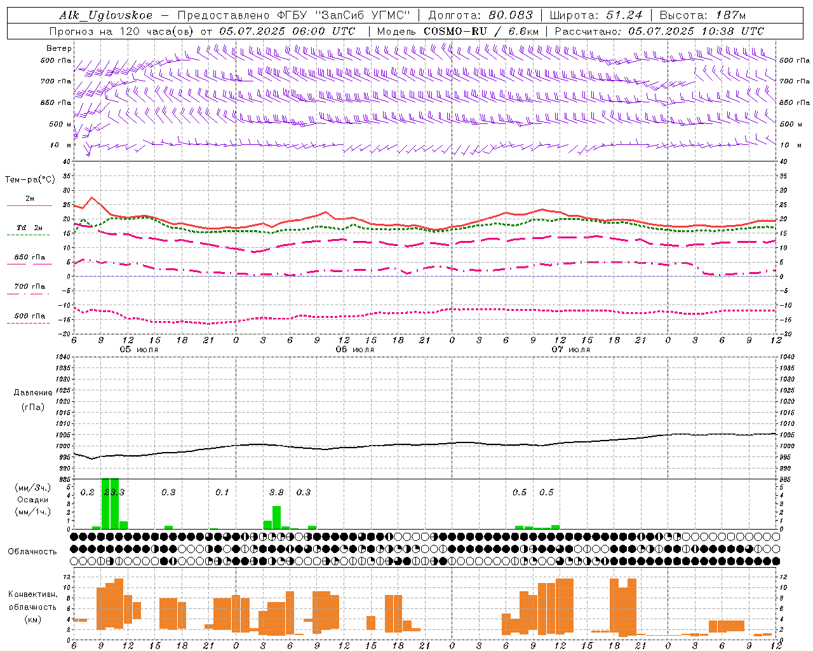Image resolution: width=813 pixels, height=651 pixels.
Task: Click the line sample under the 2м legend
Action: (29, 205)
